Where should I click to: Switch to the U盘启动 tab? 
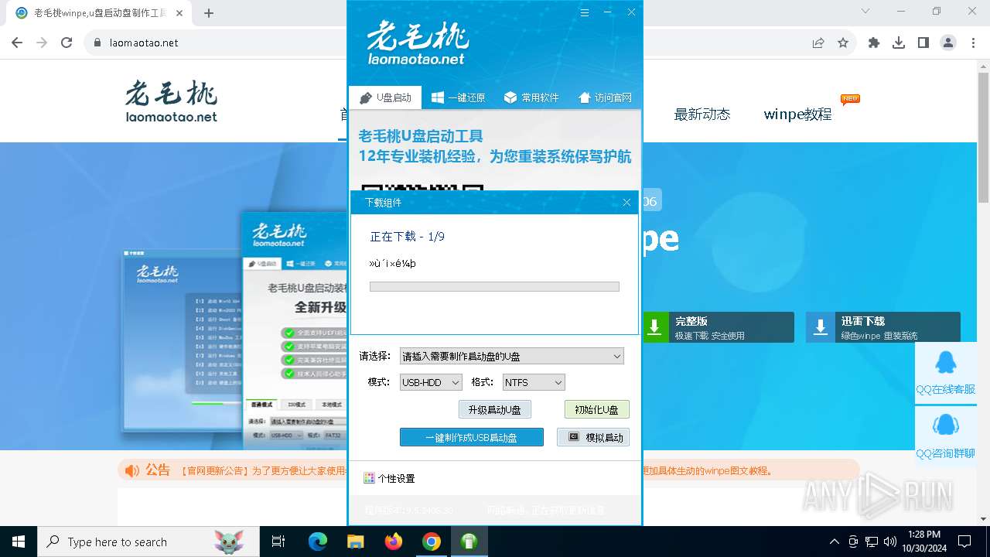coord(385,97)
